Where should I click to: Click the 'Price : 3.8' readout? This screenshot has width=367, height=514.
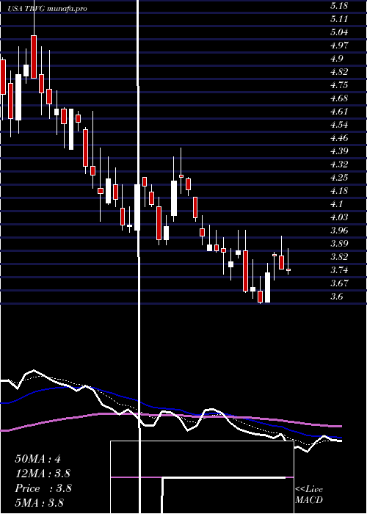click(x=43, y=488)
